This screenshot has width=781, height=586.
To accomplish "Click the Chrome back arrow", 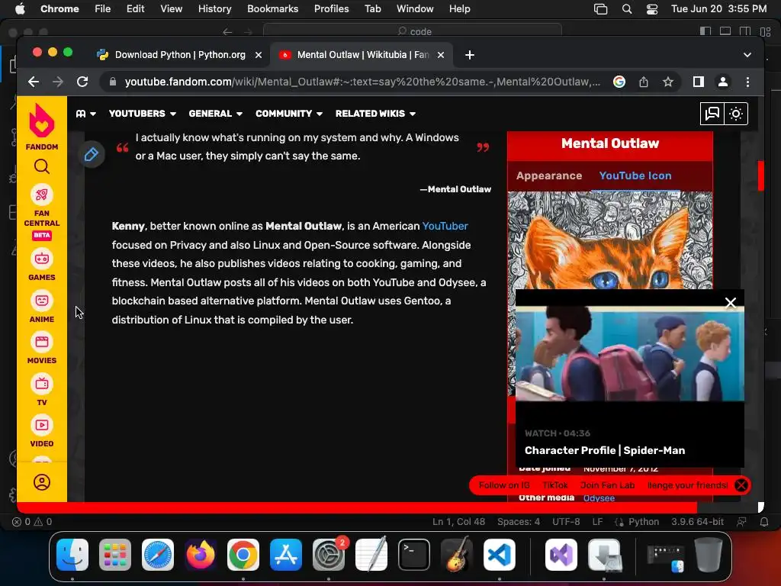I will [x=34, y=82].
